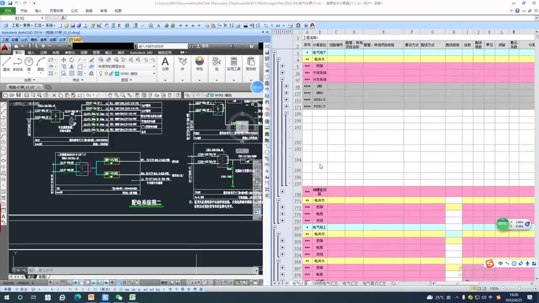Open WeChat from the taskbar

pos(119,297)
